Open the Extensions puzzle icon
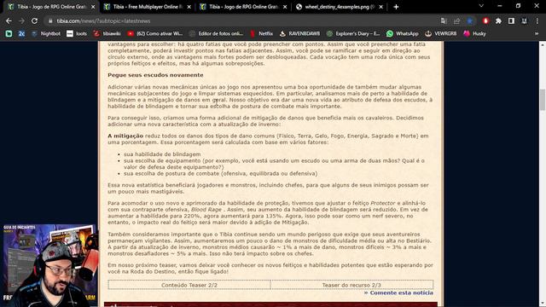This screenshot has width=546, height=307. click(x=498, y=20)
